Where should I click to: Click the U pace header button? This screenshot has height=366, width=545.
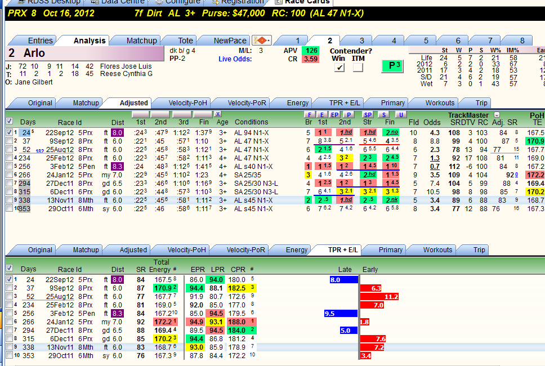point(401,115)
